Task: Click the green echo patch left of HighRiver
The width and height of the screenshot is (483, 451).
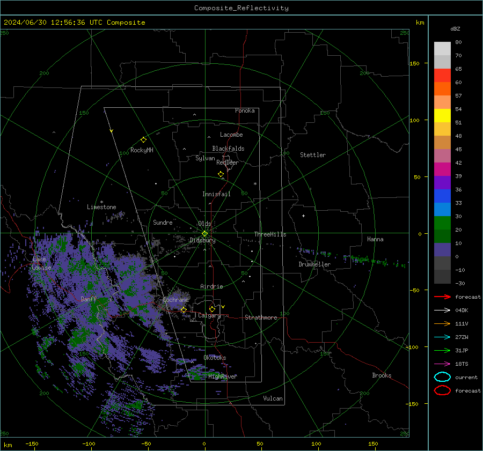Action: (x=196, y=374)
